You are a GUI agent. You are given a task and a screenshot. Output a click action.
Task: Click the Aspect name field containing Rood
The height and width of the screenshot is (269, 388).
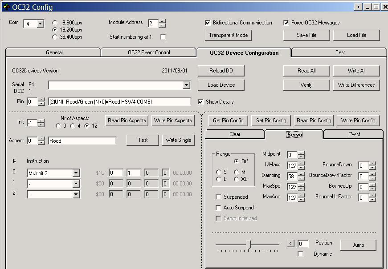click(x=82, y=141)
